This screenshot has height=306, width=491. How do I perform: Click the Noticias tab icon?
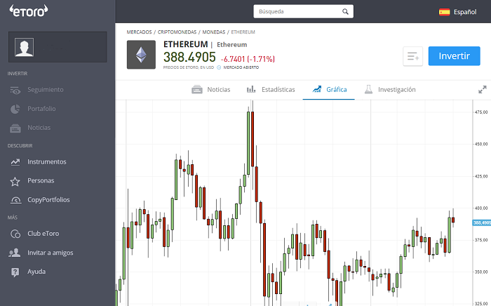pos(197,90)
